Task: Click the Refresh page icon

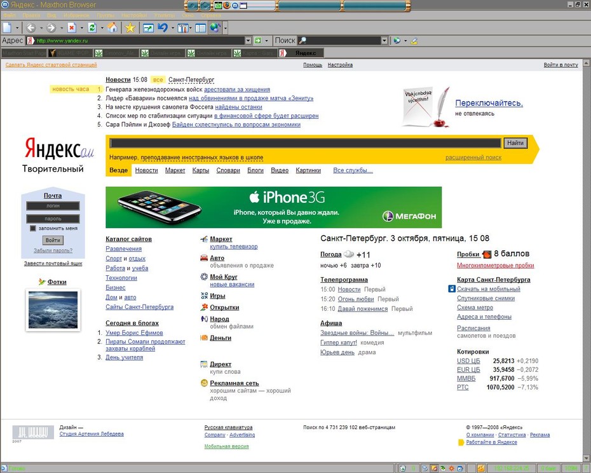Action: [92, 27]
